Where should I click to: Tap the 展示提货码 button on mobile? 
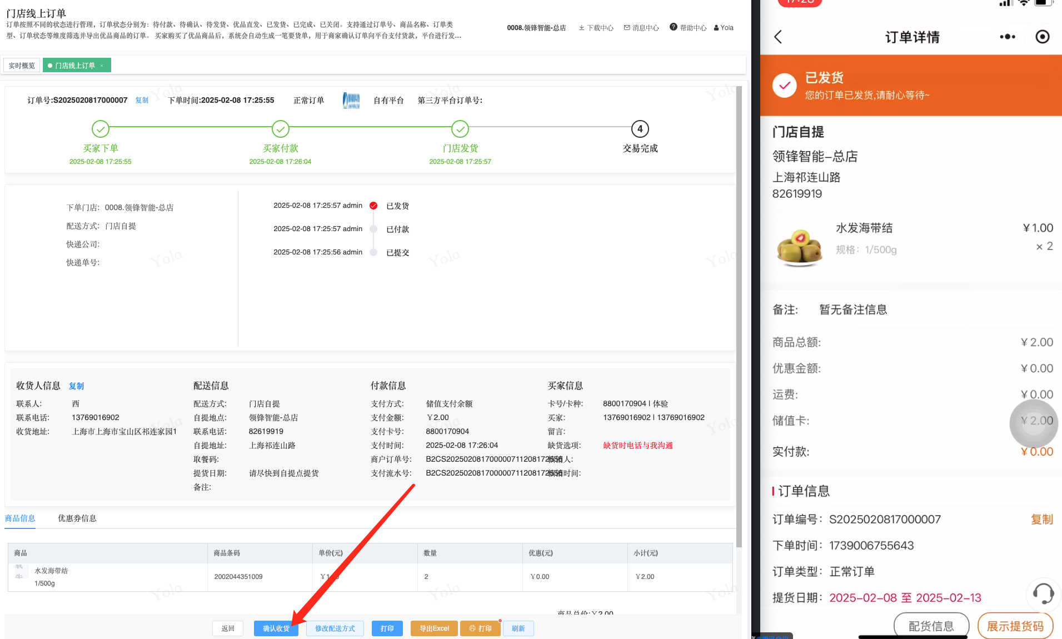[x=1015, y=626]
